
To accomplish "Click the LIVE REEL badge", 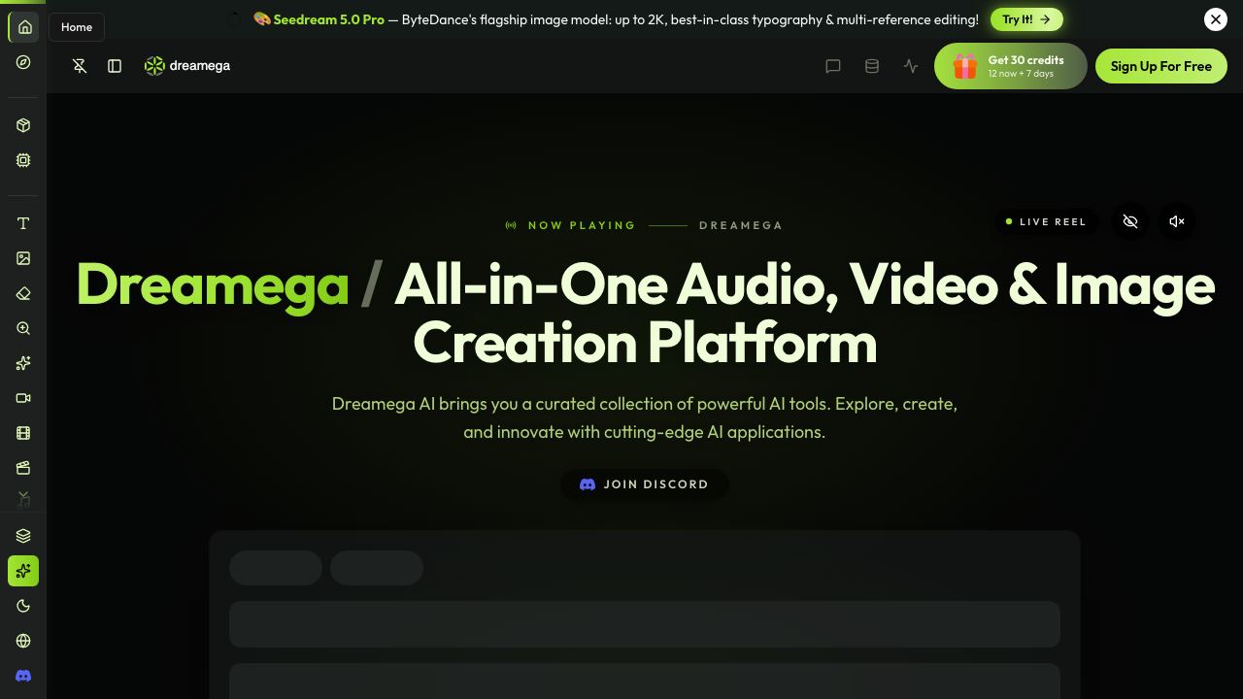I will 1047,221.
